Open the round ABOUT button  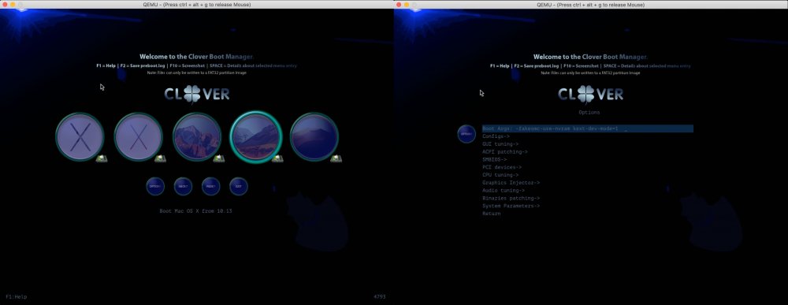click(x=183, y=187)
